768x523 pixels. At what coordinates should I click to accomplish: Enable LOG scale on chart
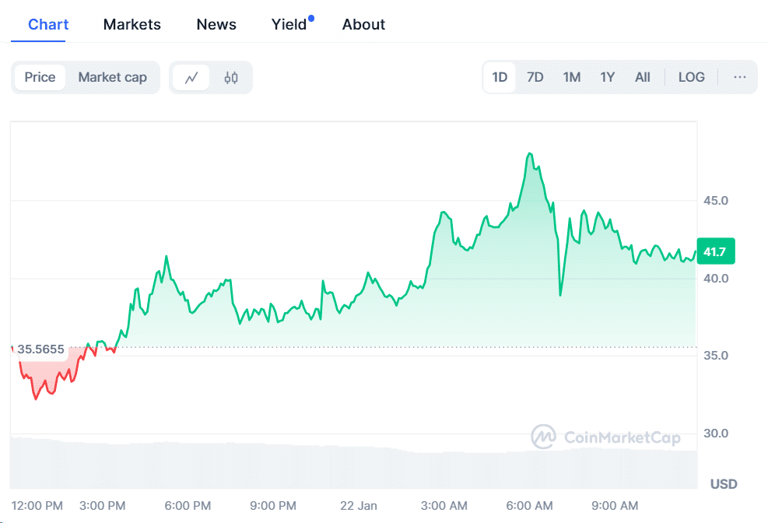691,77
